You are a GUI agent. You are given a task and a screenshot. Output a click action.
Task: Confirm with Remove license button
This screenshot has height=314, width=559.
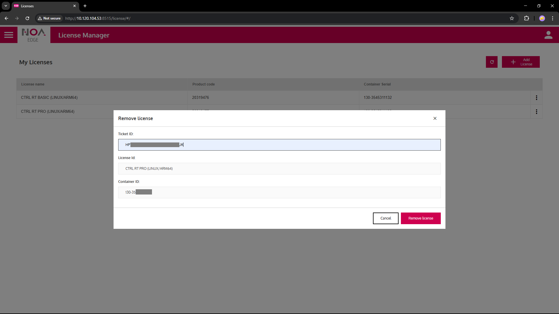coord(420,218)
